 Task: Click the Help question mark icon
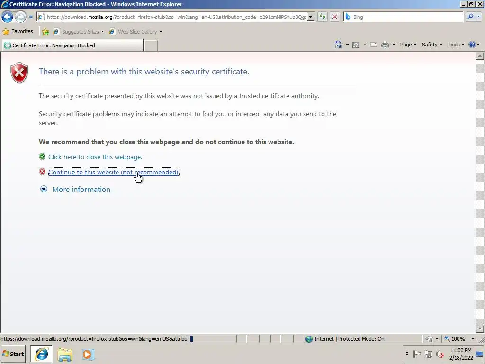pyautogui.click(x=472, y=45)
